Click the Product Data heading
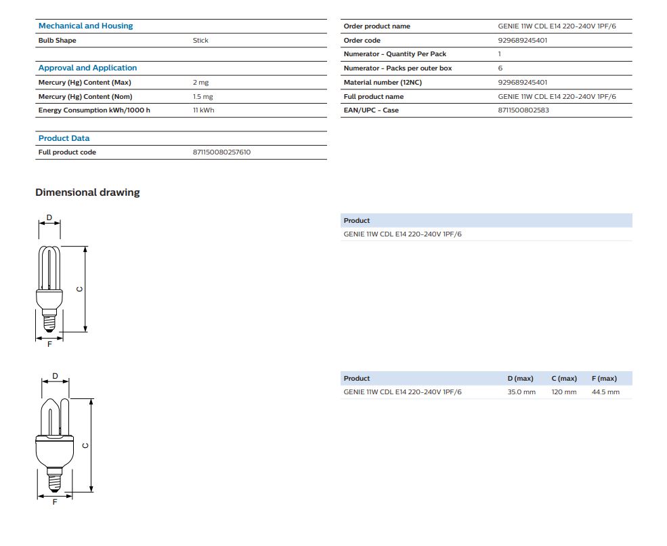Screen dimensions: 667x546 (x=64, y=138)
